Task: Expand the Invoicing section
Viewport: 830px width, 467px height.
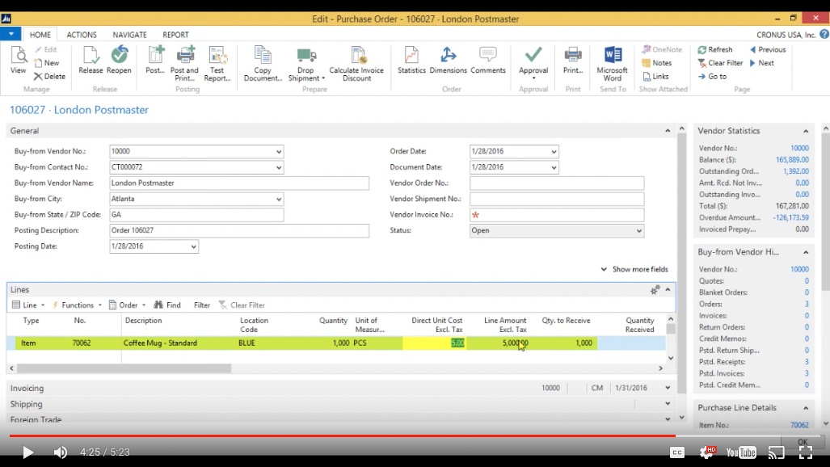Action: (x=668, y=388)
